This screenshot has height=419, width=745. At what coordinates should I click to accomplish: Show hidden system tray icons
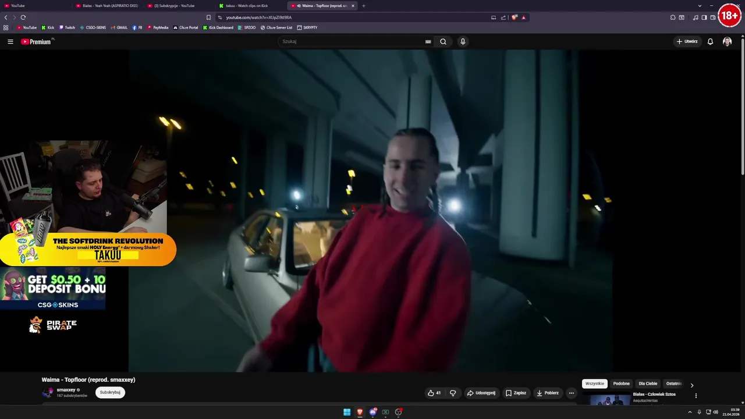(691, 412)
